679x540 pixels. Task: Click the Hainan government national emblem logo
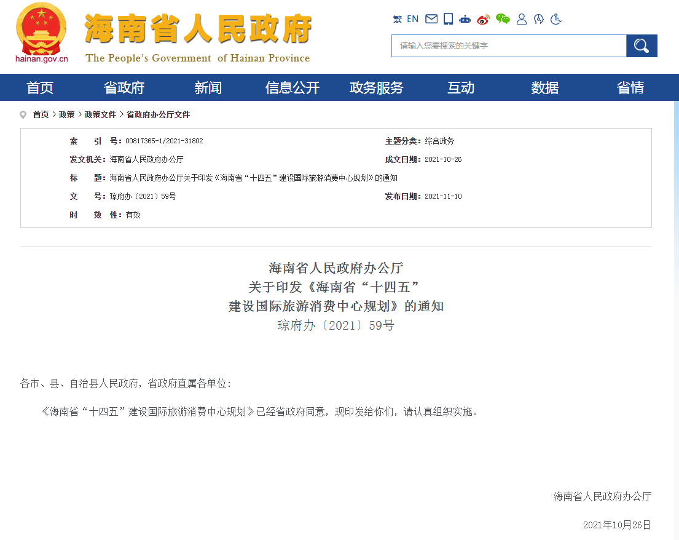point(42,31)
